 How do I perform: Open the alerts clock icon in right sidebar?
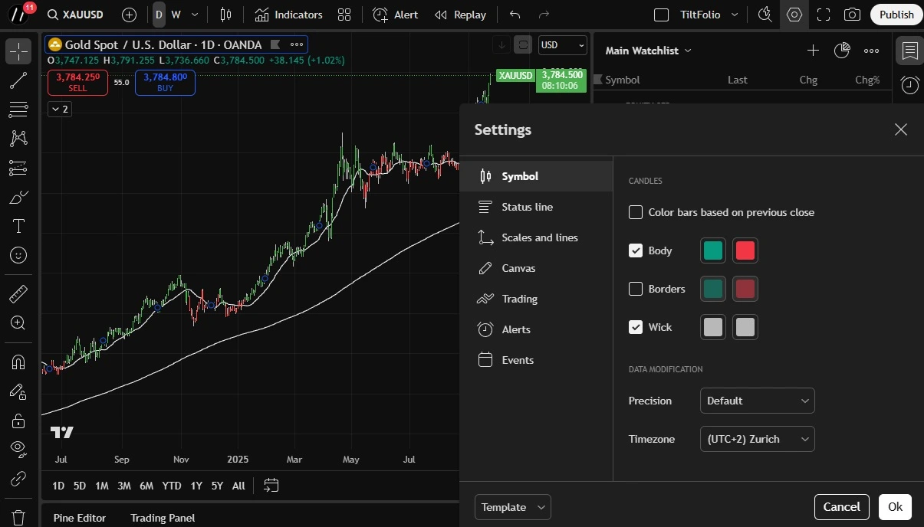[909, 85]
